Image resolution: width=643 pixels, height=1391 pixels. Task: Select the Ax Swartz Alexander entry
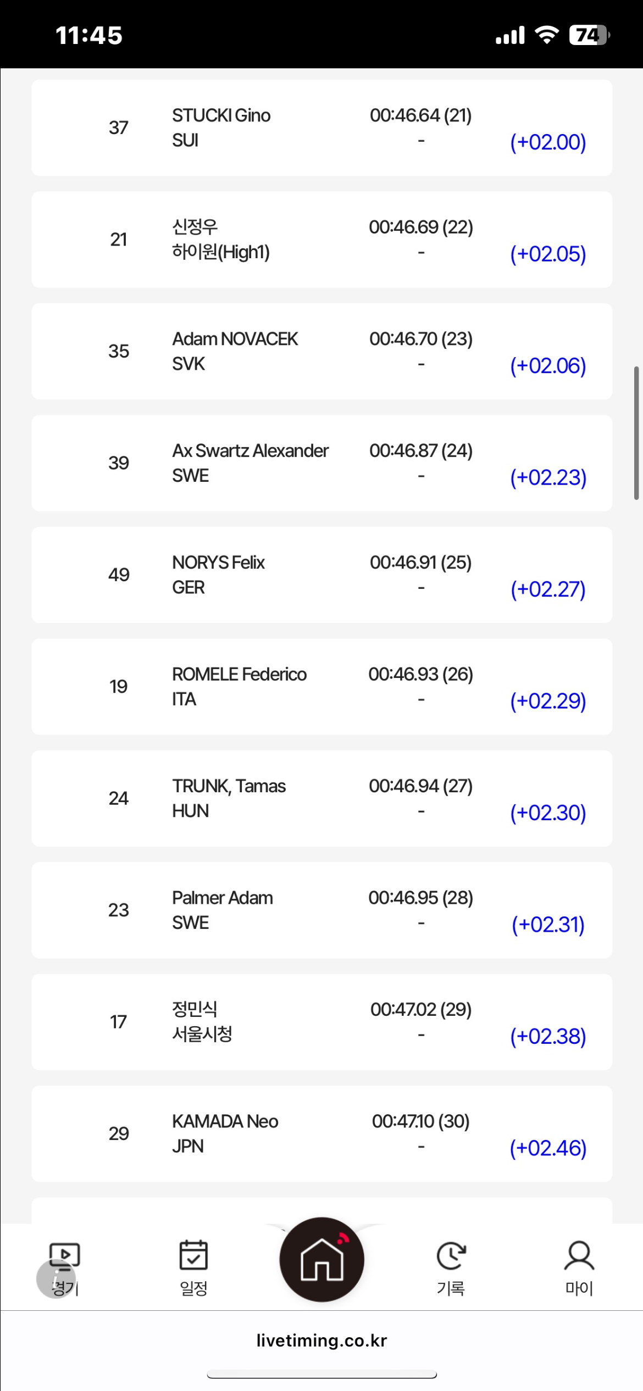[321, 463]
